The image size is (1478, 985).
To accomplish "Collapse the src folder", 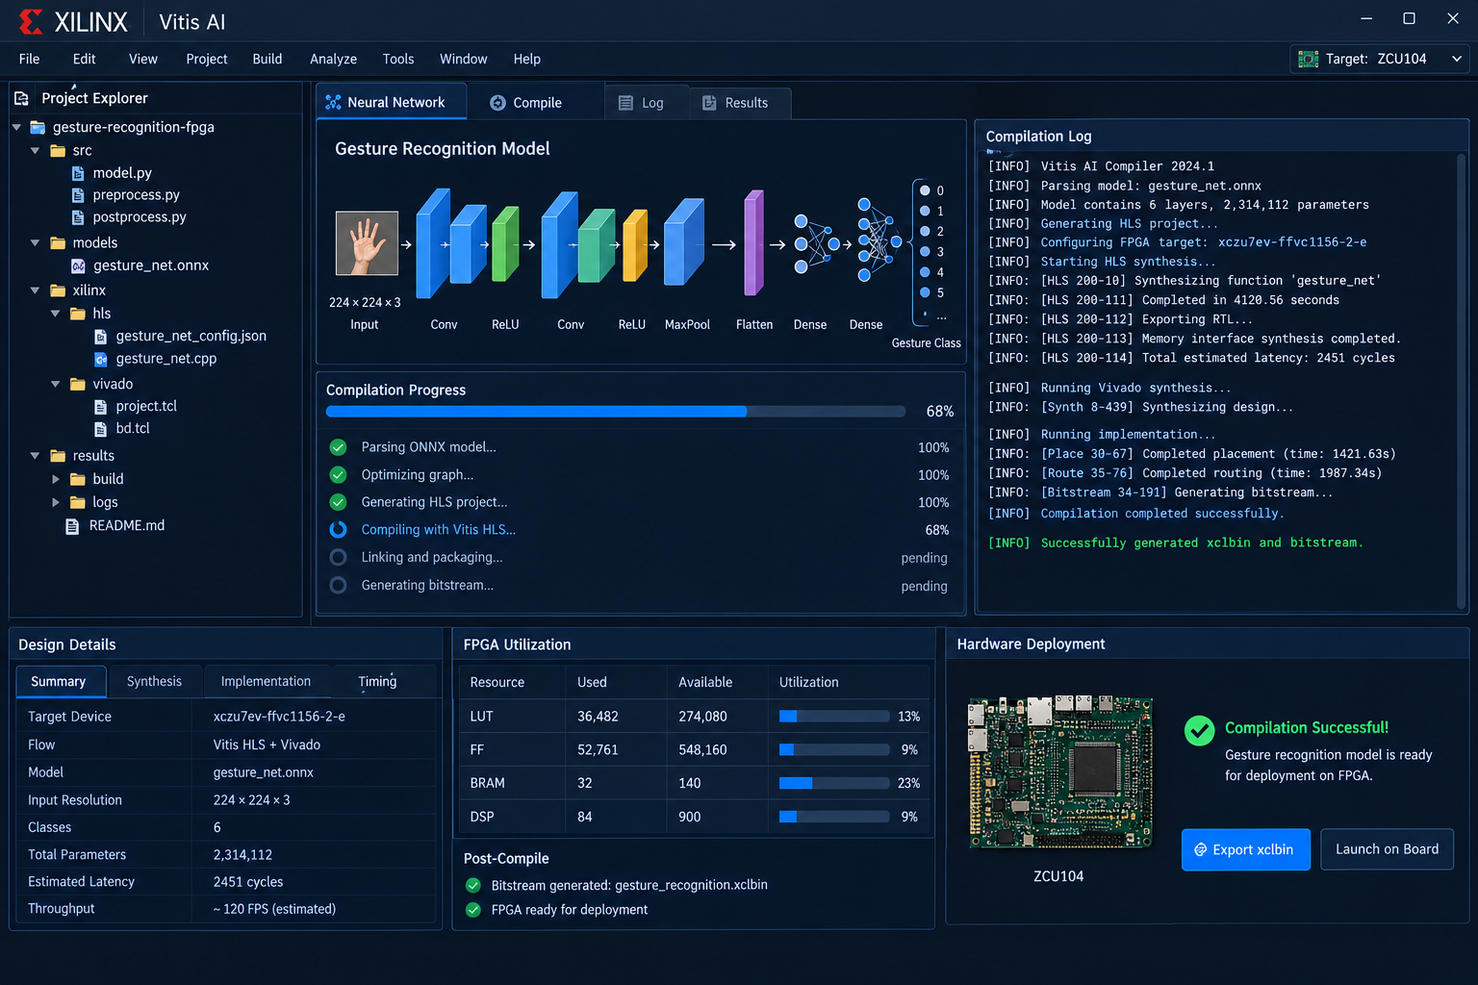I will click(x=35, y=151).
